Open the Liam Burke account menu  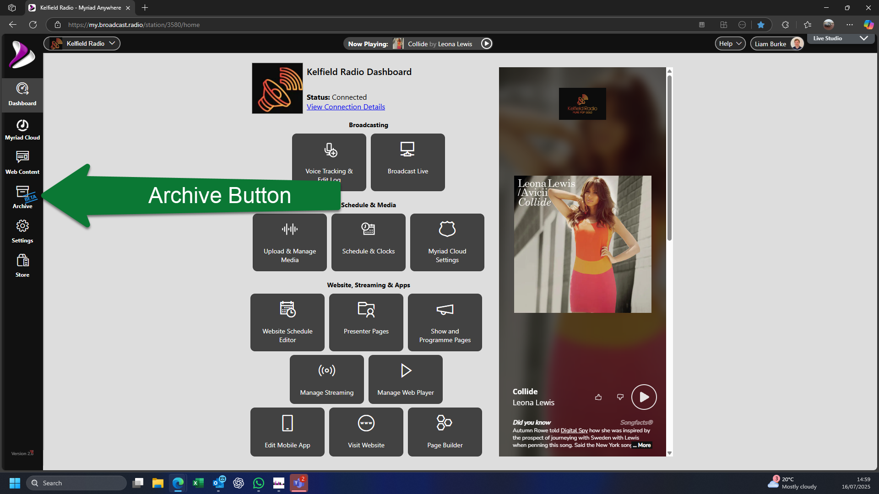[776, 43]
